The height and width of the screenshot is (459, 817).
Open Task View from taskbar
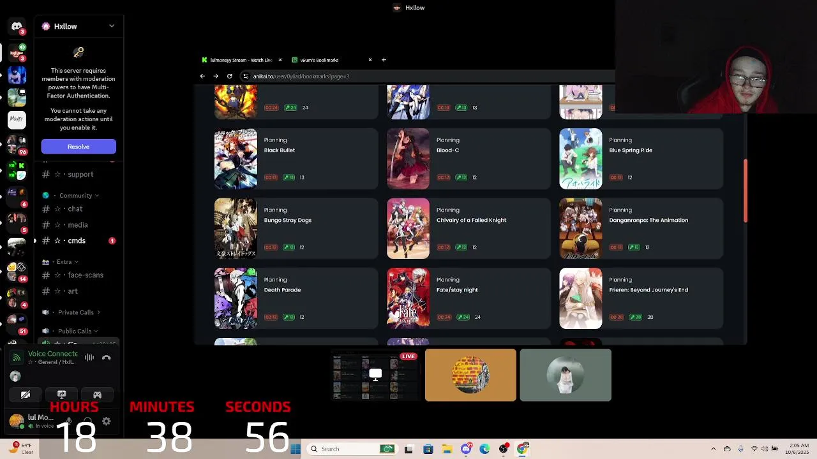[x=408, y=449]
